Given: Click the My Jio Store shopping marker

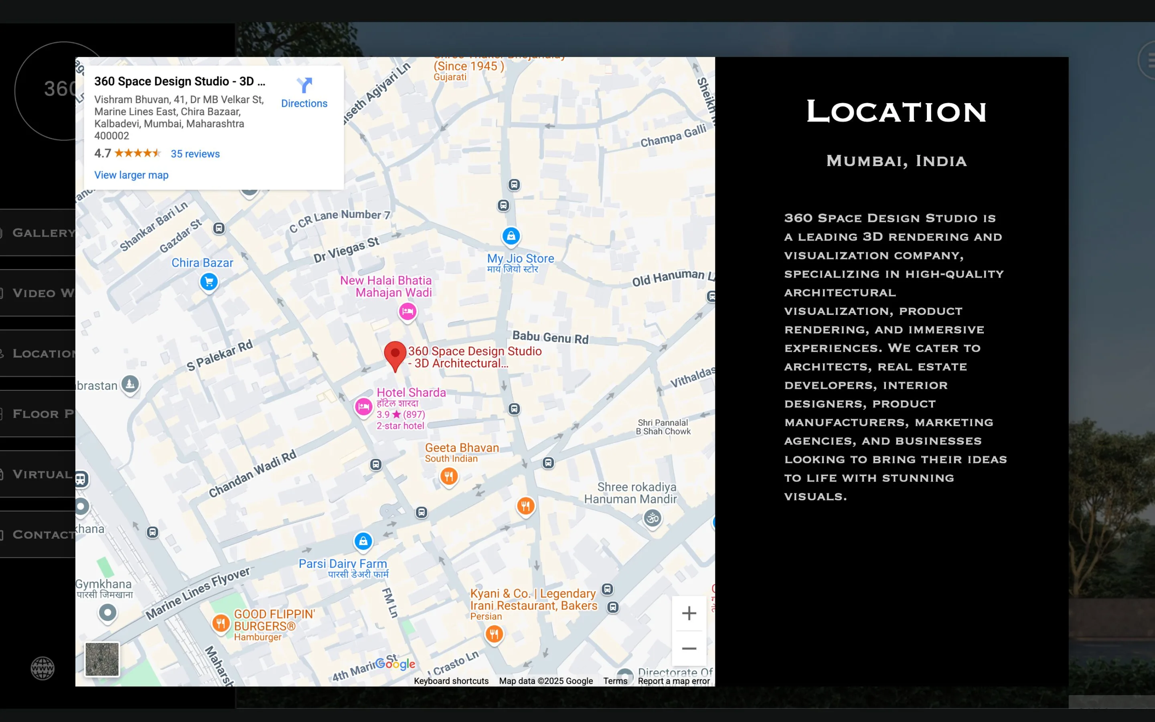Looking at the screenshot, I should [x=511, y=236].
